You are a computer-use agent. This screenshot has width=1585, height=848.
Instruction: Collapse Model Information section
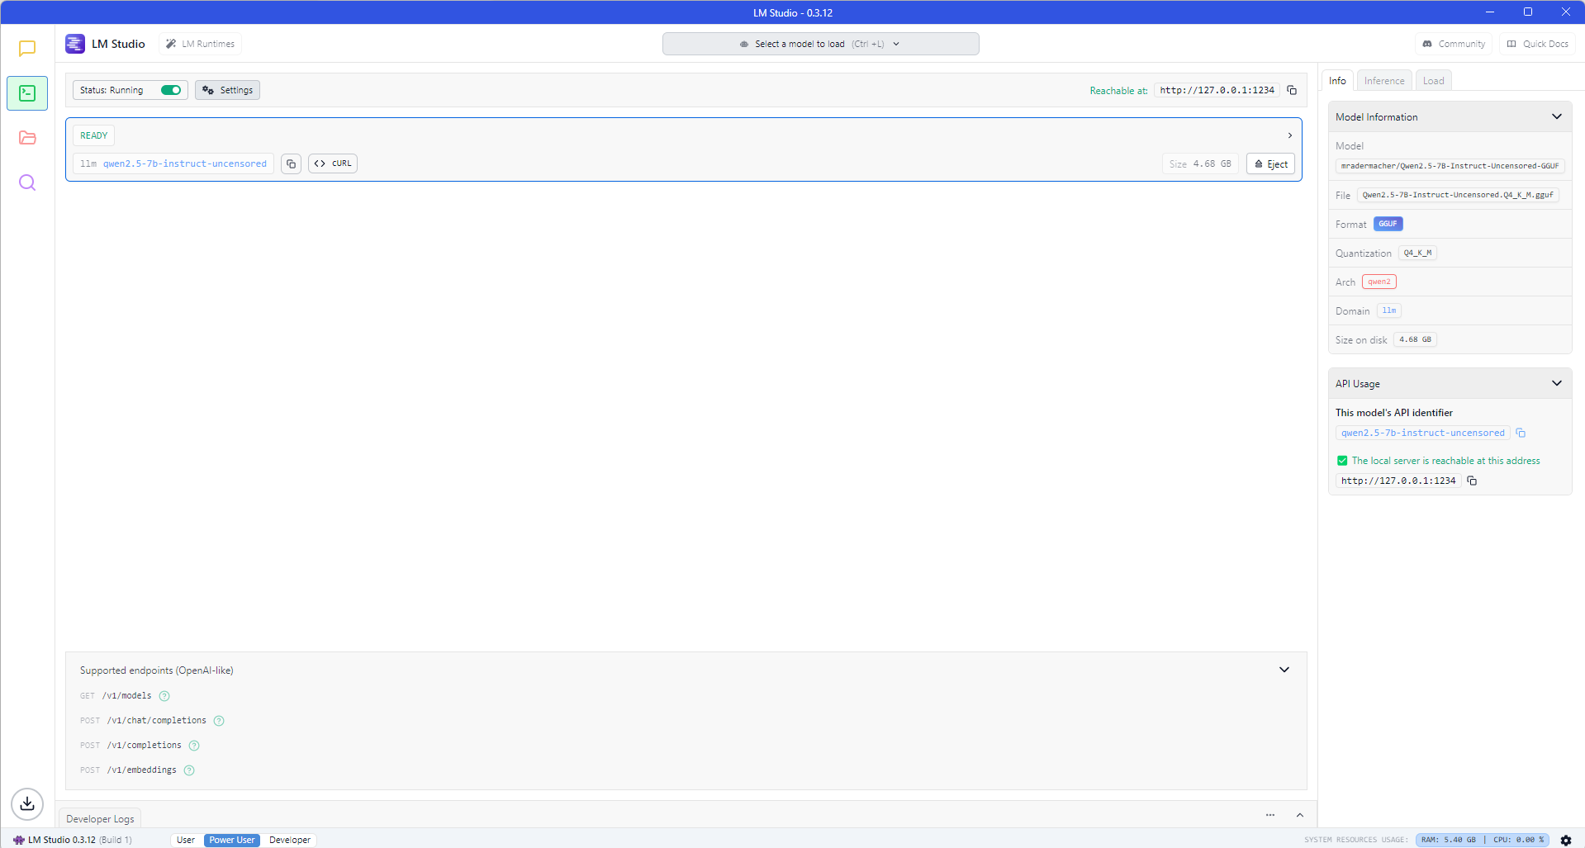[1557, 116]
